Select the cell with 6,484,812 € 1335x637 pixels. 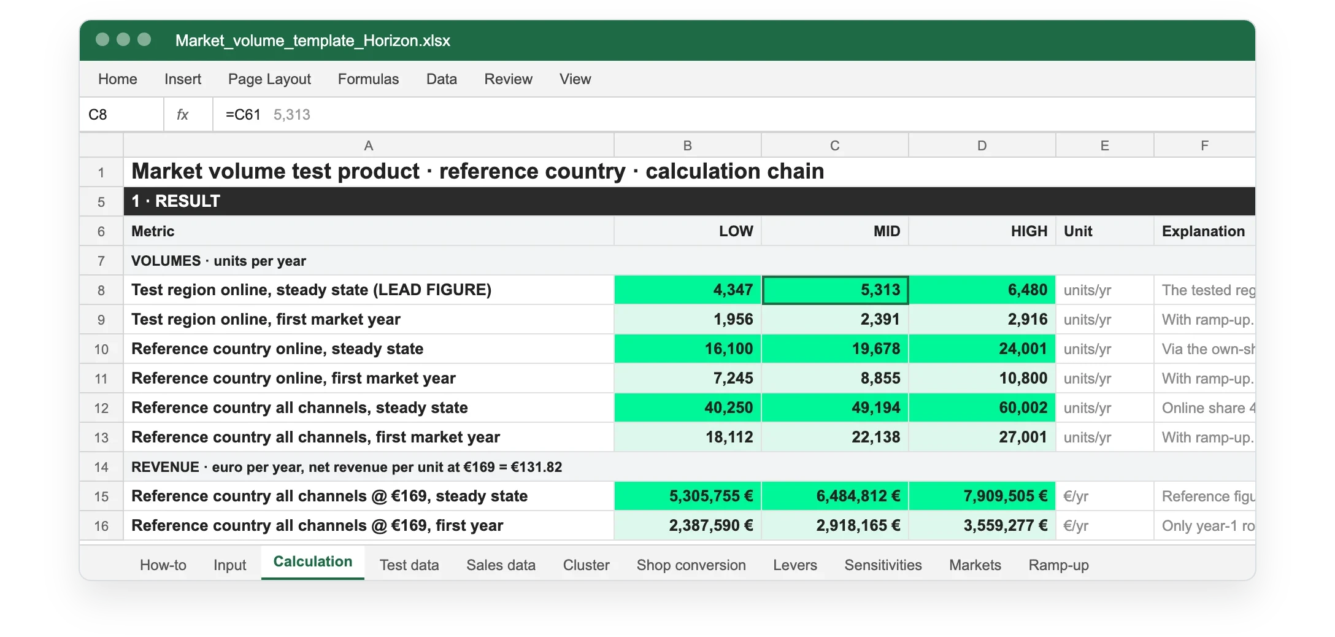point(835,496)
